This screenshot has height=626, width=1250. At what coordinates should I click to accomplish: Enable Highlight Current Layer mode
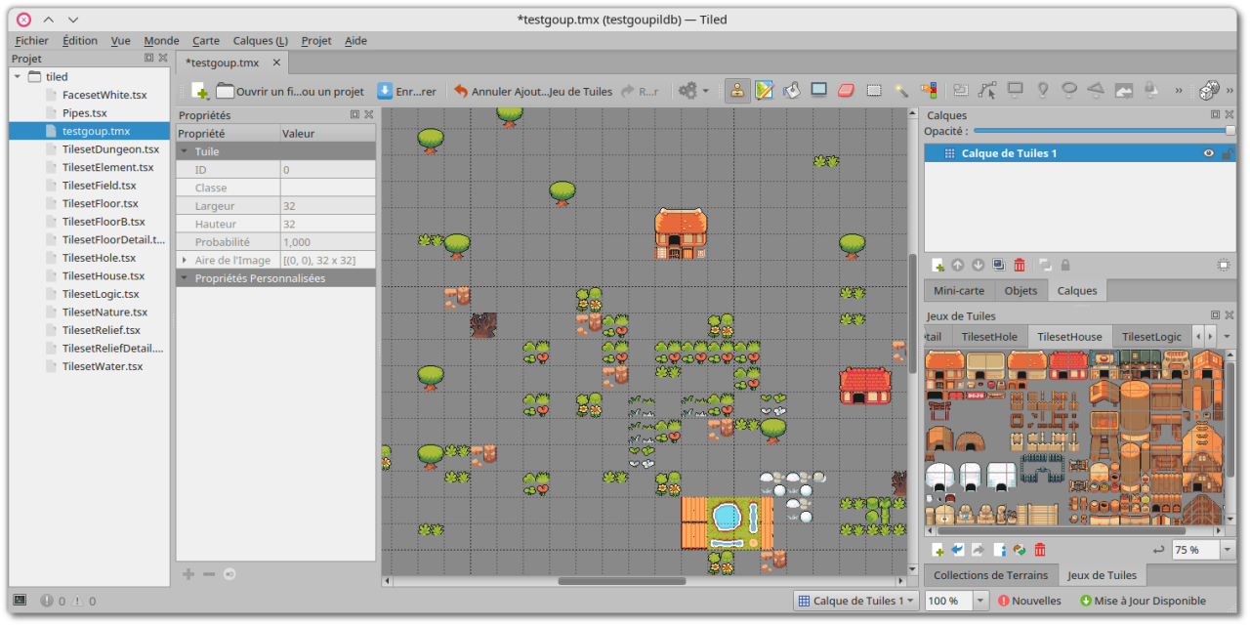[x=1224, y=265]
